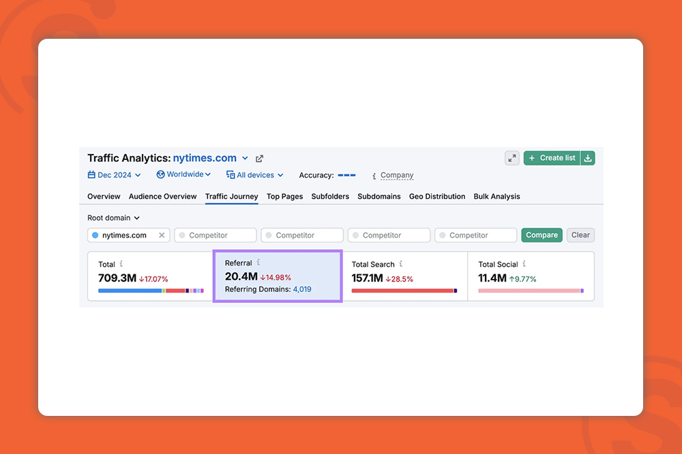
Task: Open the All devices dropdown
Action: [255, 175]
